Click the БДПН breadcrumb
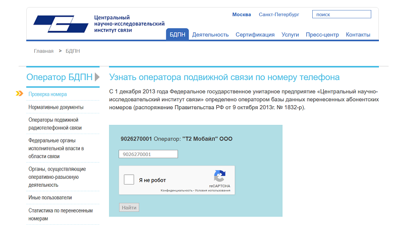This screenshot has width=396, height=225. pos(73,51)
